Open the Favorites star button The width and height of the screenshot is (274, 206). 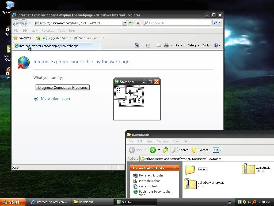pos(22,38)
